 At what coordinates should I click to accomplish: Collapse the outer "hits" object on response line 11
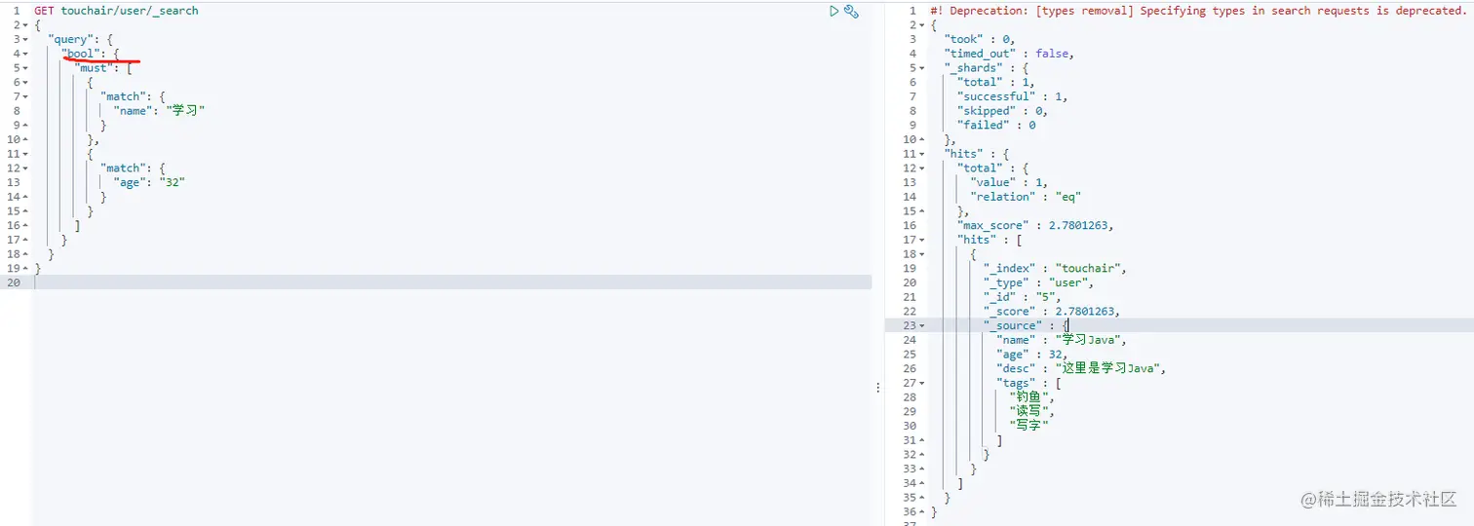(x=921, y=154)
